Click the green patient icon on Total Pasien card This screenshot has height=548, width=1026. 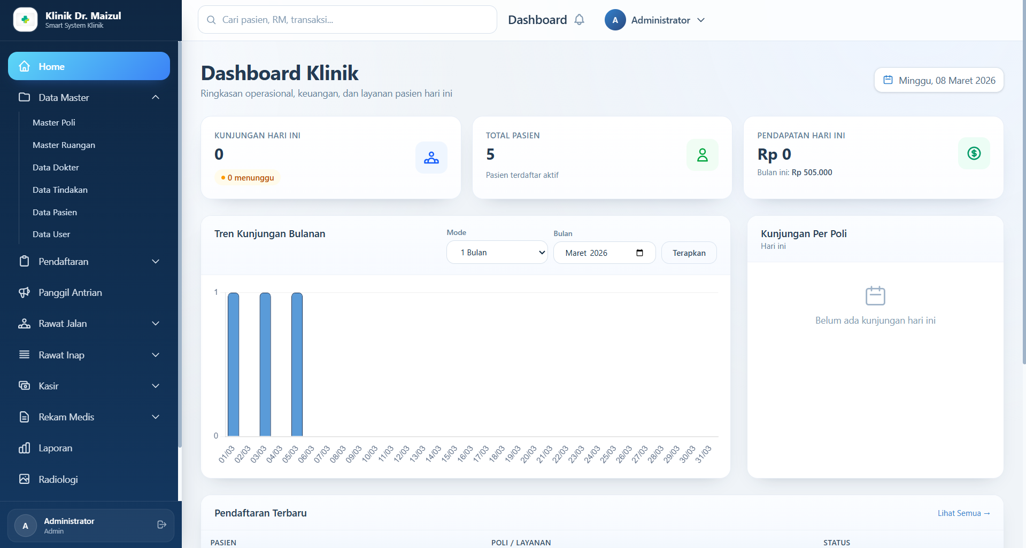(x=702, y=154)
